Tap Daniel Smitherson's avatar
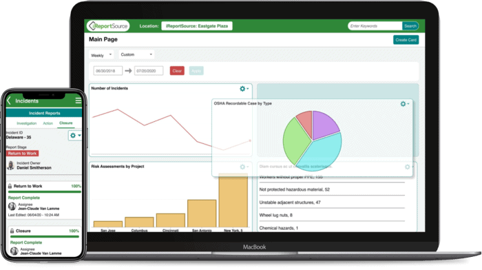The image size is (482, 270). pos(11,165)
